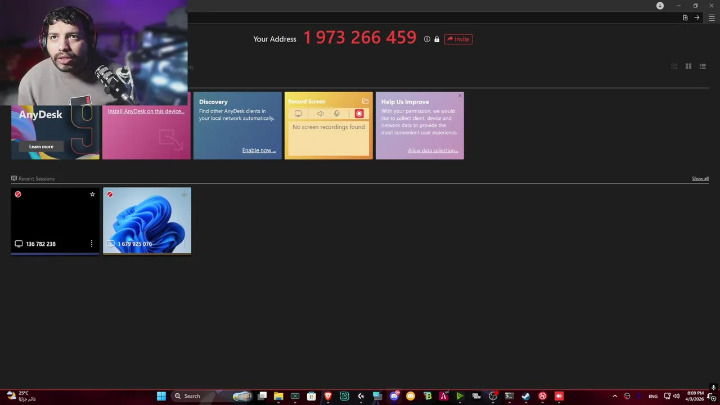Toggle speaker audio recording in Record Screen card
This screenshot has width=720, height=405.
point(320,114)
